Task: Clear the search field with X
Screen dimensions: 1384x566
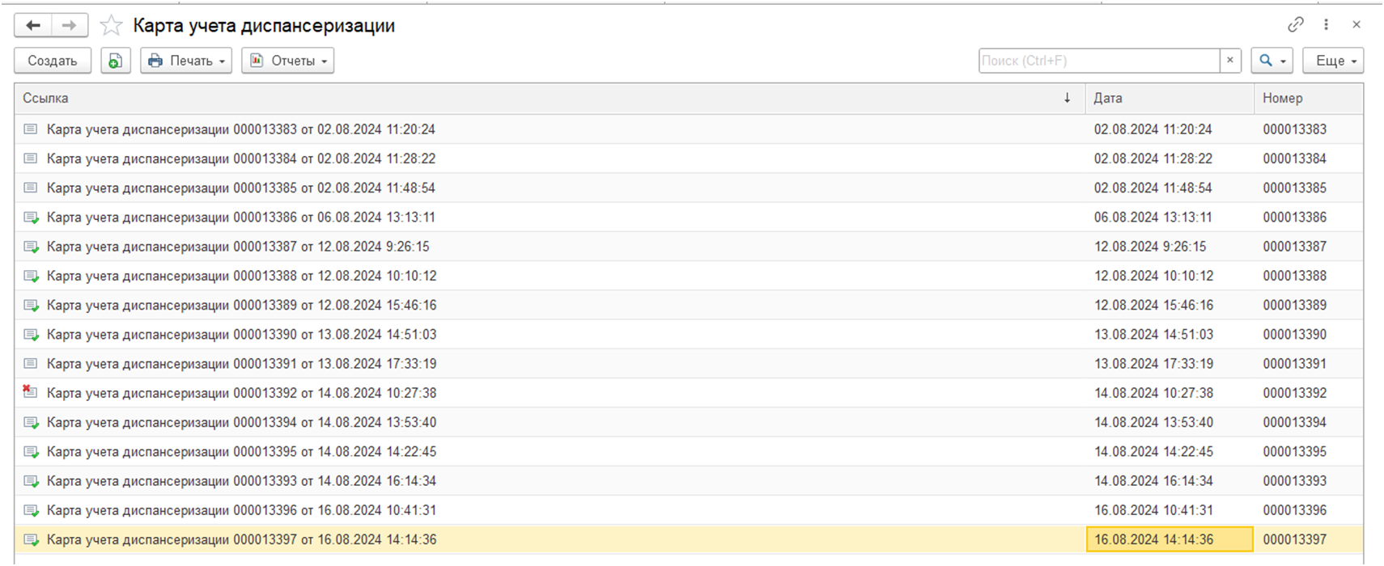Action: pos(1230,61)
